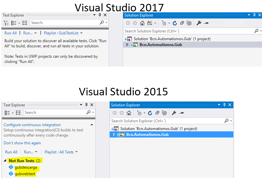Toggle auto-hide pin on 2017 Solution Explorer

[254, 15]
